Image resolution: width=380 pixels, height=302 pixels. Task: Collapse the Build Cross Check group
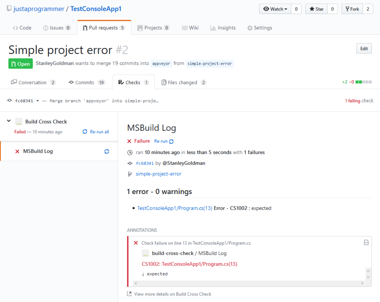coord(9,121)
